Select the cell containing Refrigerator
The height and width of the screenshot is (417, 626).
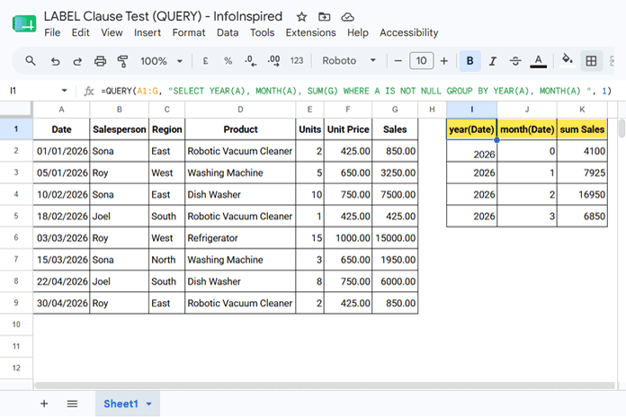240,238
